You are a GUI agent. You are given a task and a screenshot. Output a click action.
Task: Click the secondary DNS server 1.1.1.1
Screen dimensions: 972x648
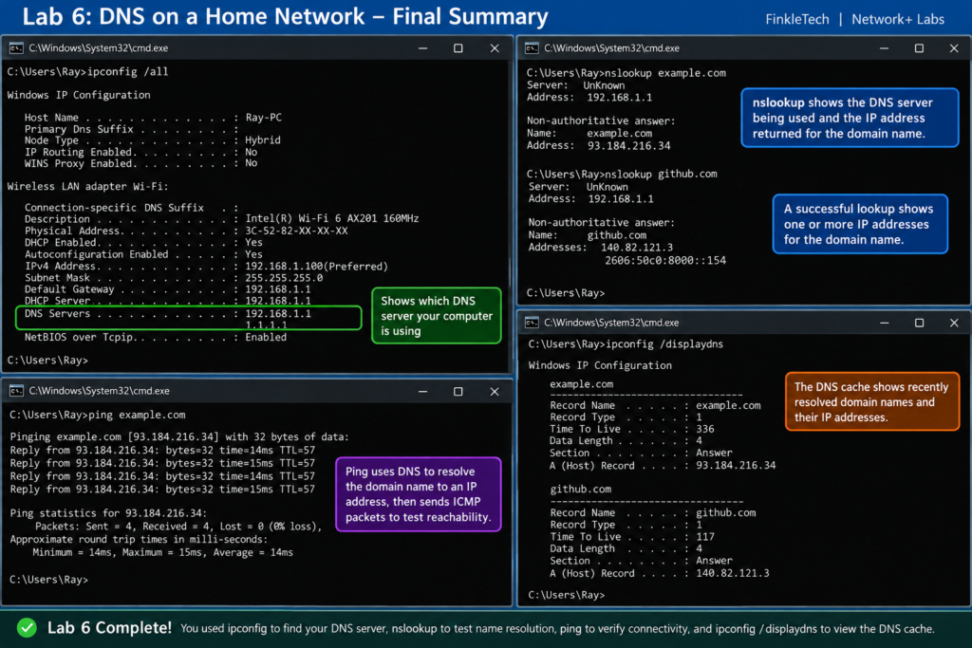click(266, 325)
